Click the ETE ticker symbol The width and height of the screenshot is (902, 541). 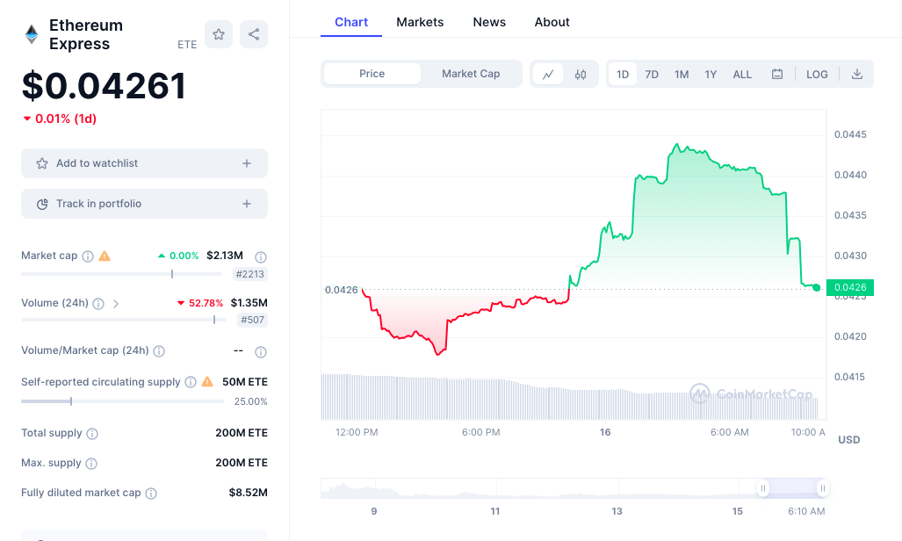[x=187, y=44]
